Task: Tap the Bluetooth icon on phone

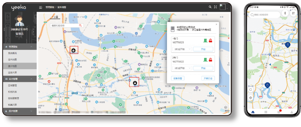Action: click(285, 13)
